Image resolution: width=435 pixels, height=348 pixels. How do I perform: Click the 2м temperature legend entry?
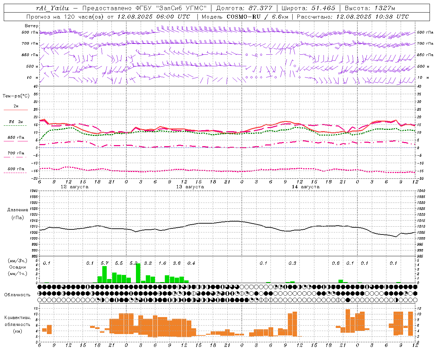[x=16, y=106]
